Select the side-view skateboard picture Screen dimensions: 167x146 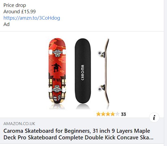click(104, 71)
